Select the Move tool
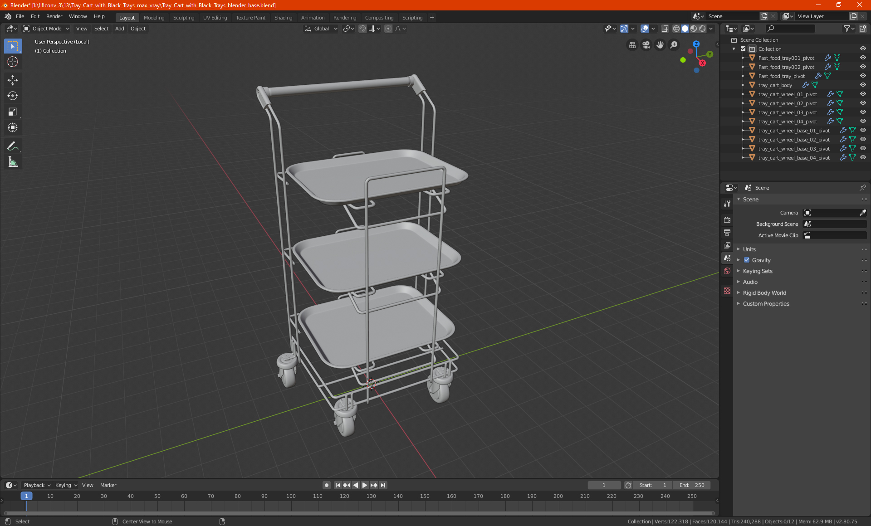This screenshot has width=871, height=526. [12, 80]
